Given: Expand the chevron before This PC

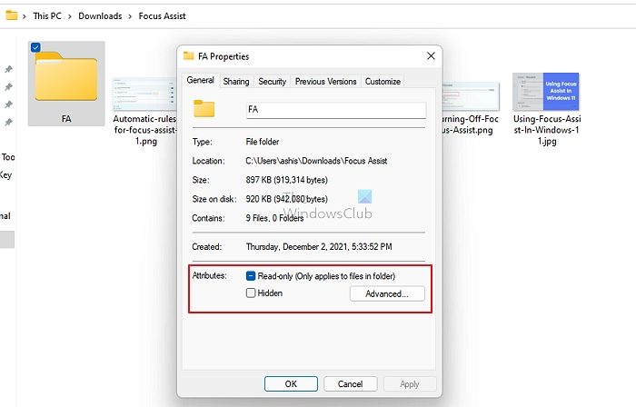Looking at the screenshot, I should click(25, 16).
